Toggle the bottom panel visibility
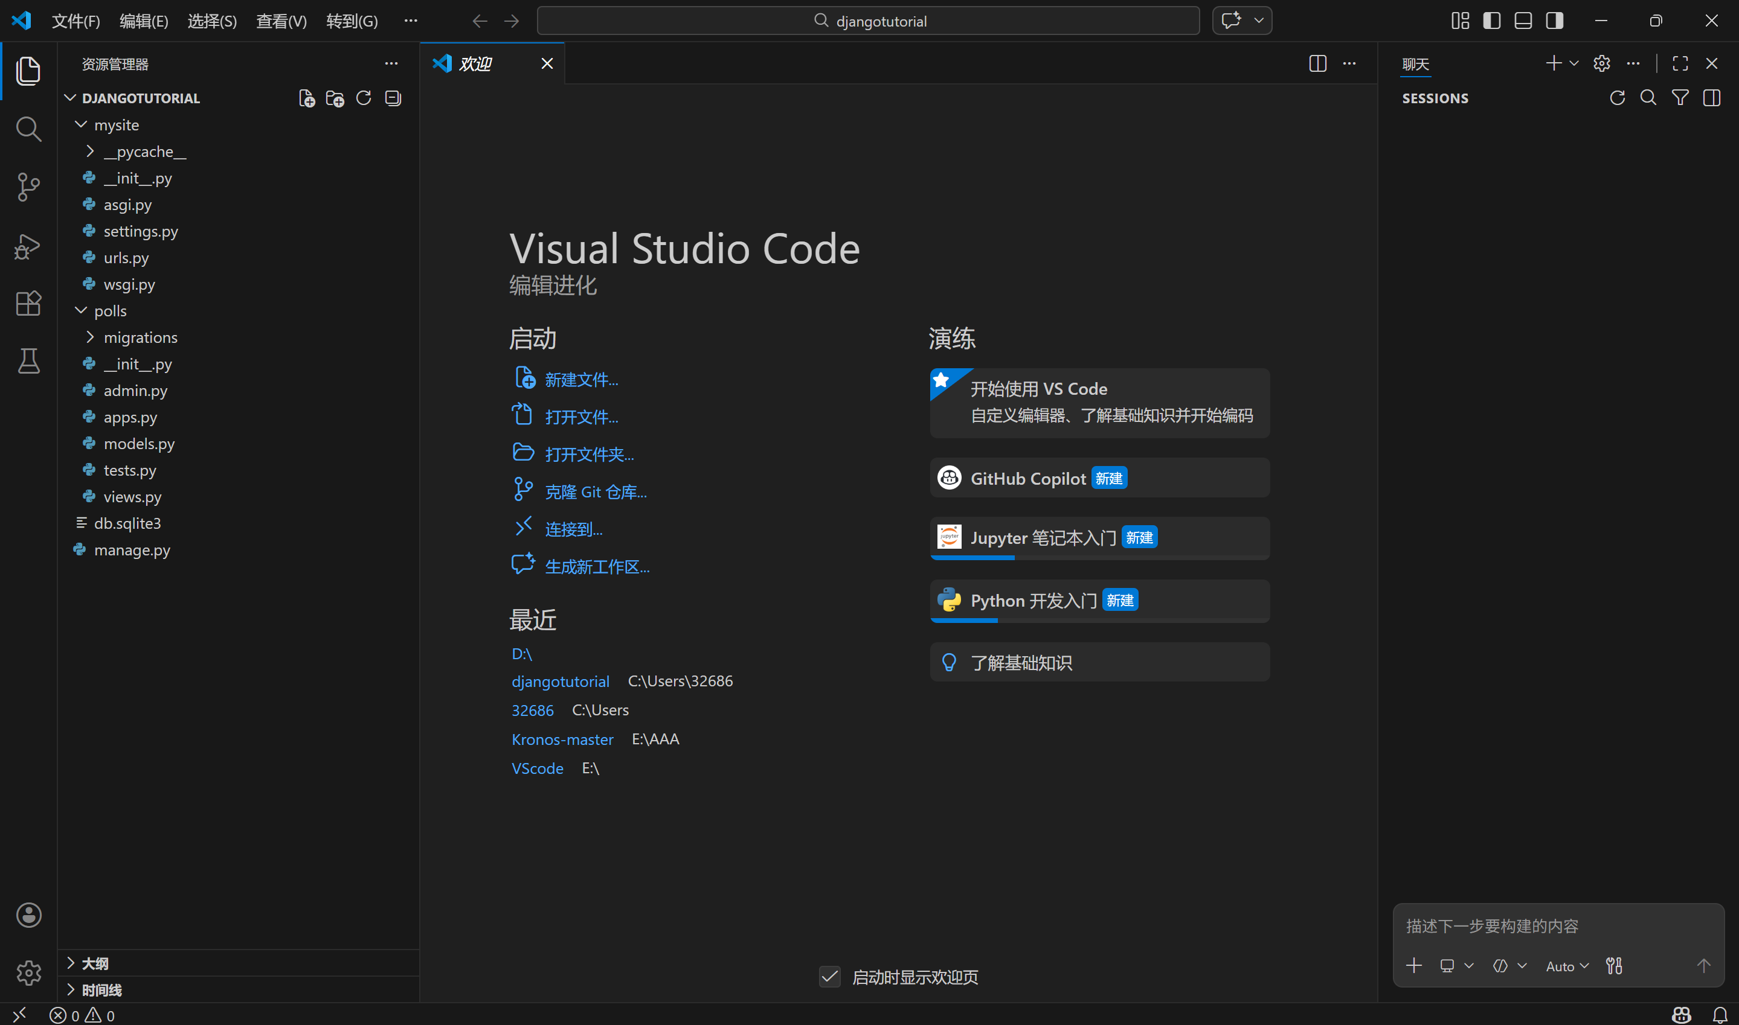 coord(1523,21)
